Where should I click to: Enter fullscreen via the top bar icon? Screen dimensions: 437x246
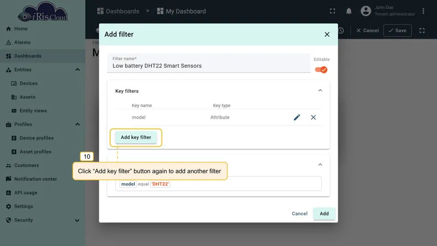(333, 11)
